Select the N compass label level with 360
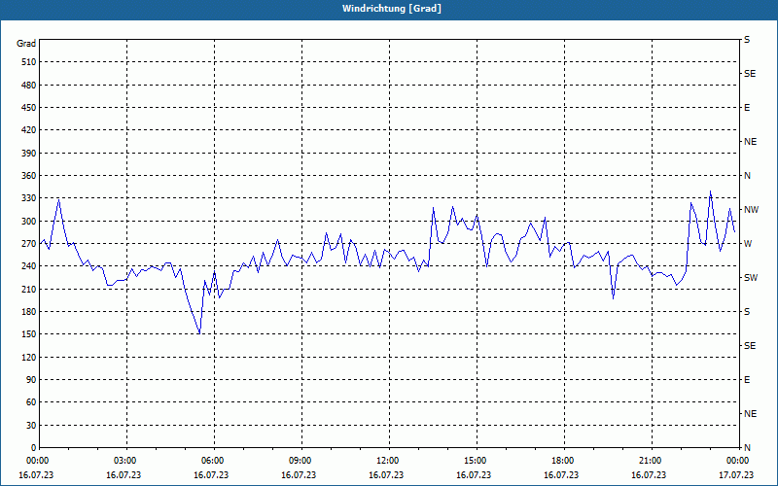Viewport: 778px width, 486px height. [747, 176]
